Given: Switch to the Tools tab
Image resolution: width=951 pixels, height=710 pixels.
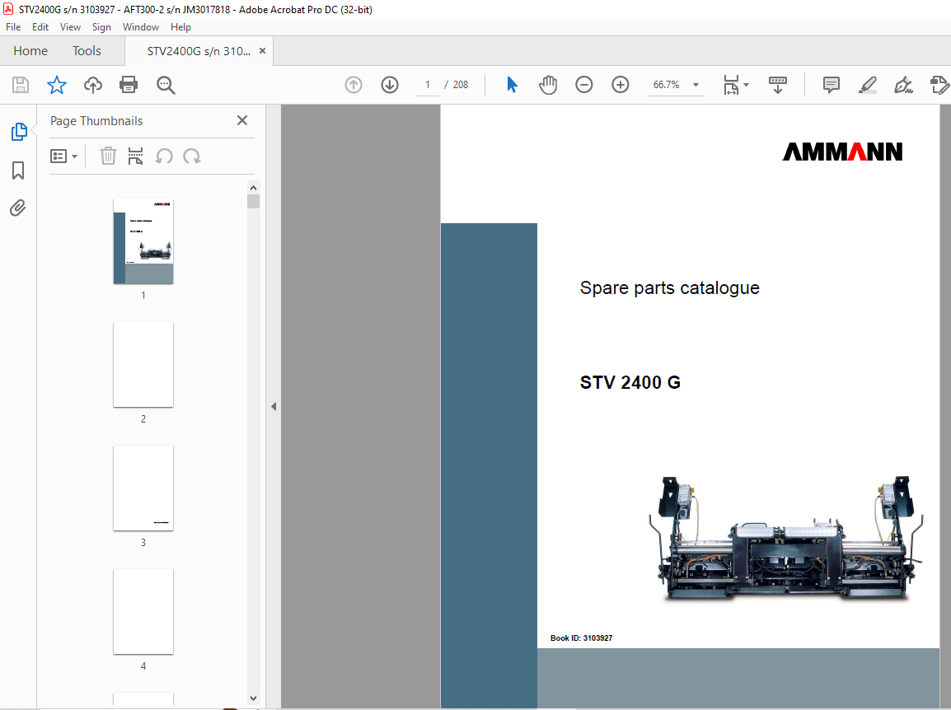Looking at the screenshot, I should coord(87,51).
